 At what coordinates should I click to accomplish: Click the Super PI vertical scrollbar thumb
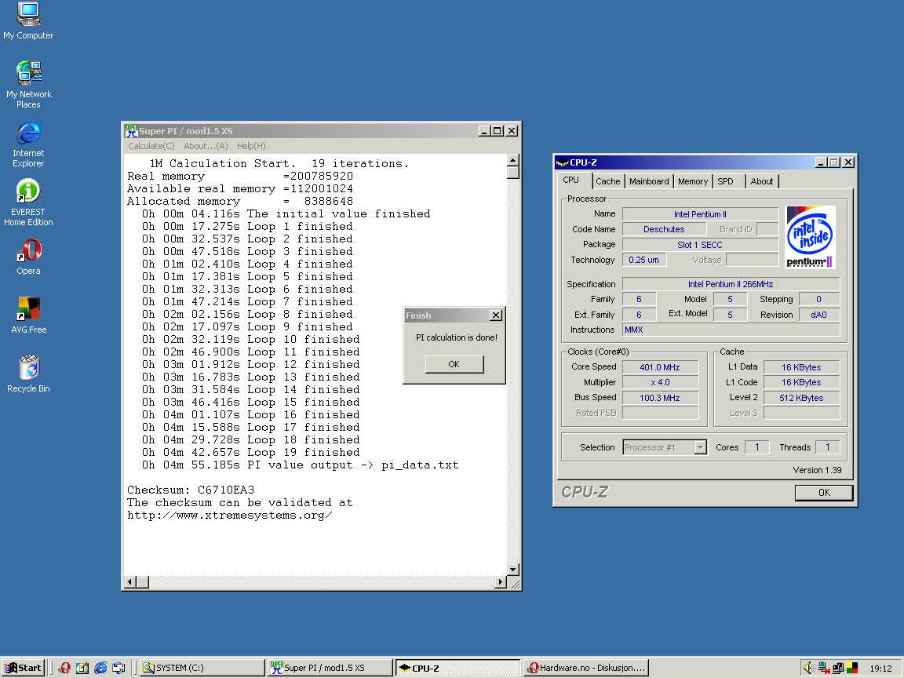(x=512, y=173)
